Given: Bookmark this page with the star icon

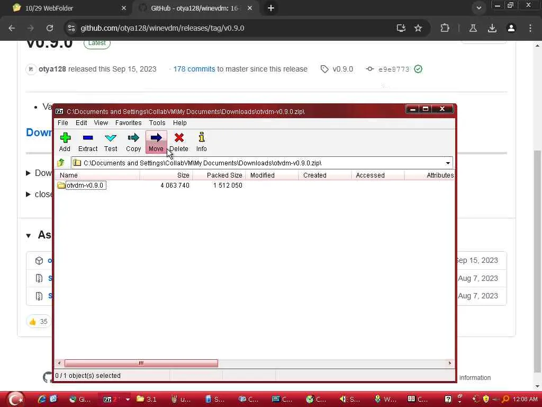Looking at the screenshot, I should click(418, 28).
